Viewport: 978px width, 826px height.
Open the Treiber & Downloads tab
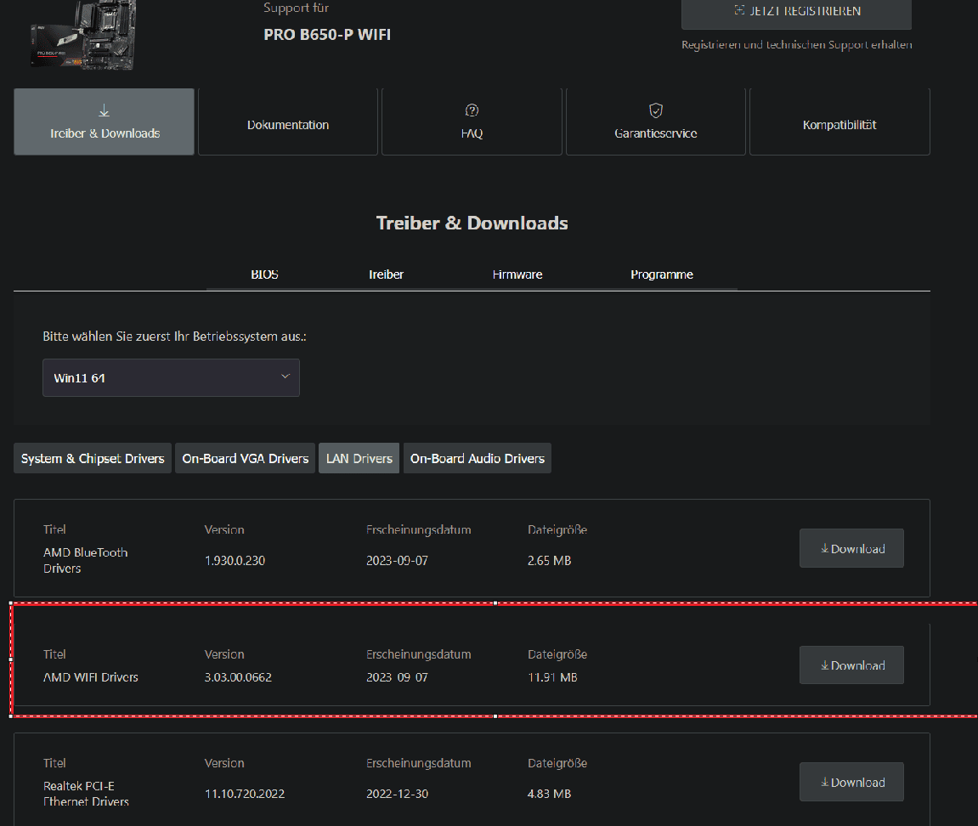coord(105,122)
